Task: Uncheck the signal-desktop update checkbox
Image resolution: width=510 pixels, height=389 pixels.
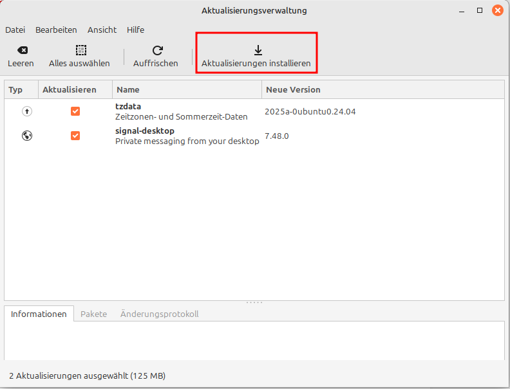Action: tap(75, 136)
